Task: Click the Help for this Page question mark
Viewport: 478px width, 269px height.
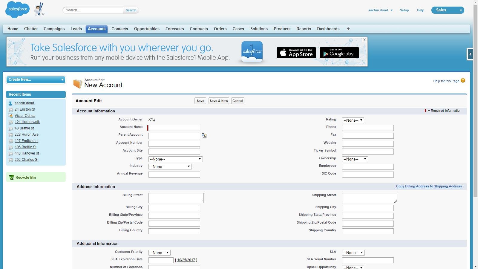Action: (x=463, y=80)
